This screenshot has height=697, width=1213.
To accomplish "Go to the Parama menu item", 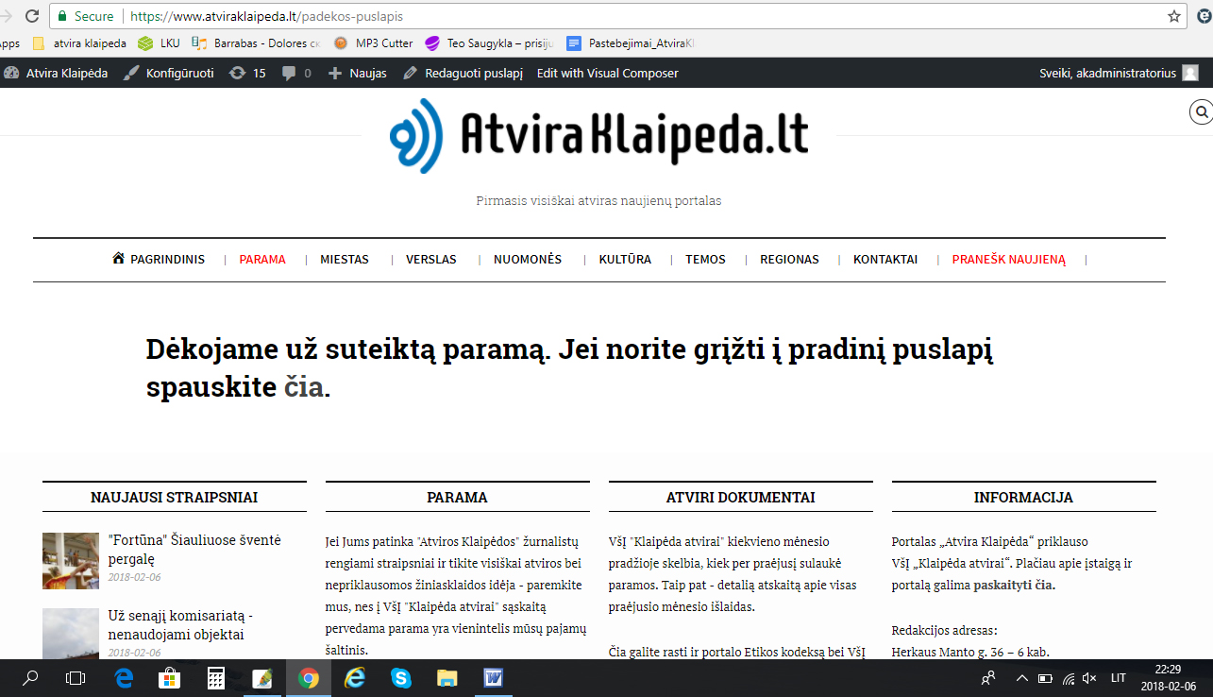I will 262,260.
